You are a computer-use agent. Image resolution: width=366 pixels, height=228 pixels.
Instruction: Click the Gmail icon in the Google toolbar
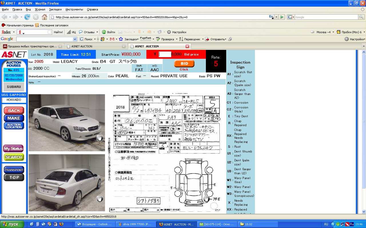click(x=112, y=39)
